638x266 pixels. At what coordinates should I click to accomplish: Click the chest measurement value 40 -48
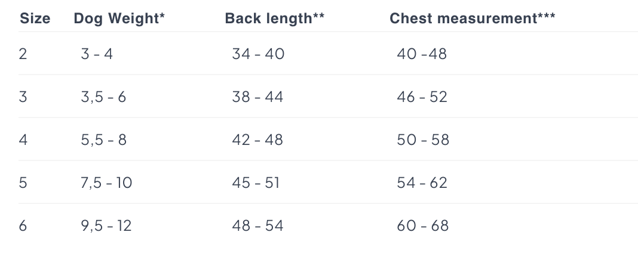tap(422, 54)
